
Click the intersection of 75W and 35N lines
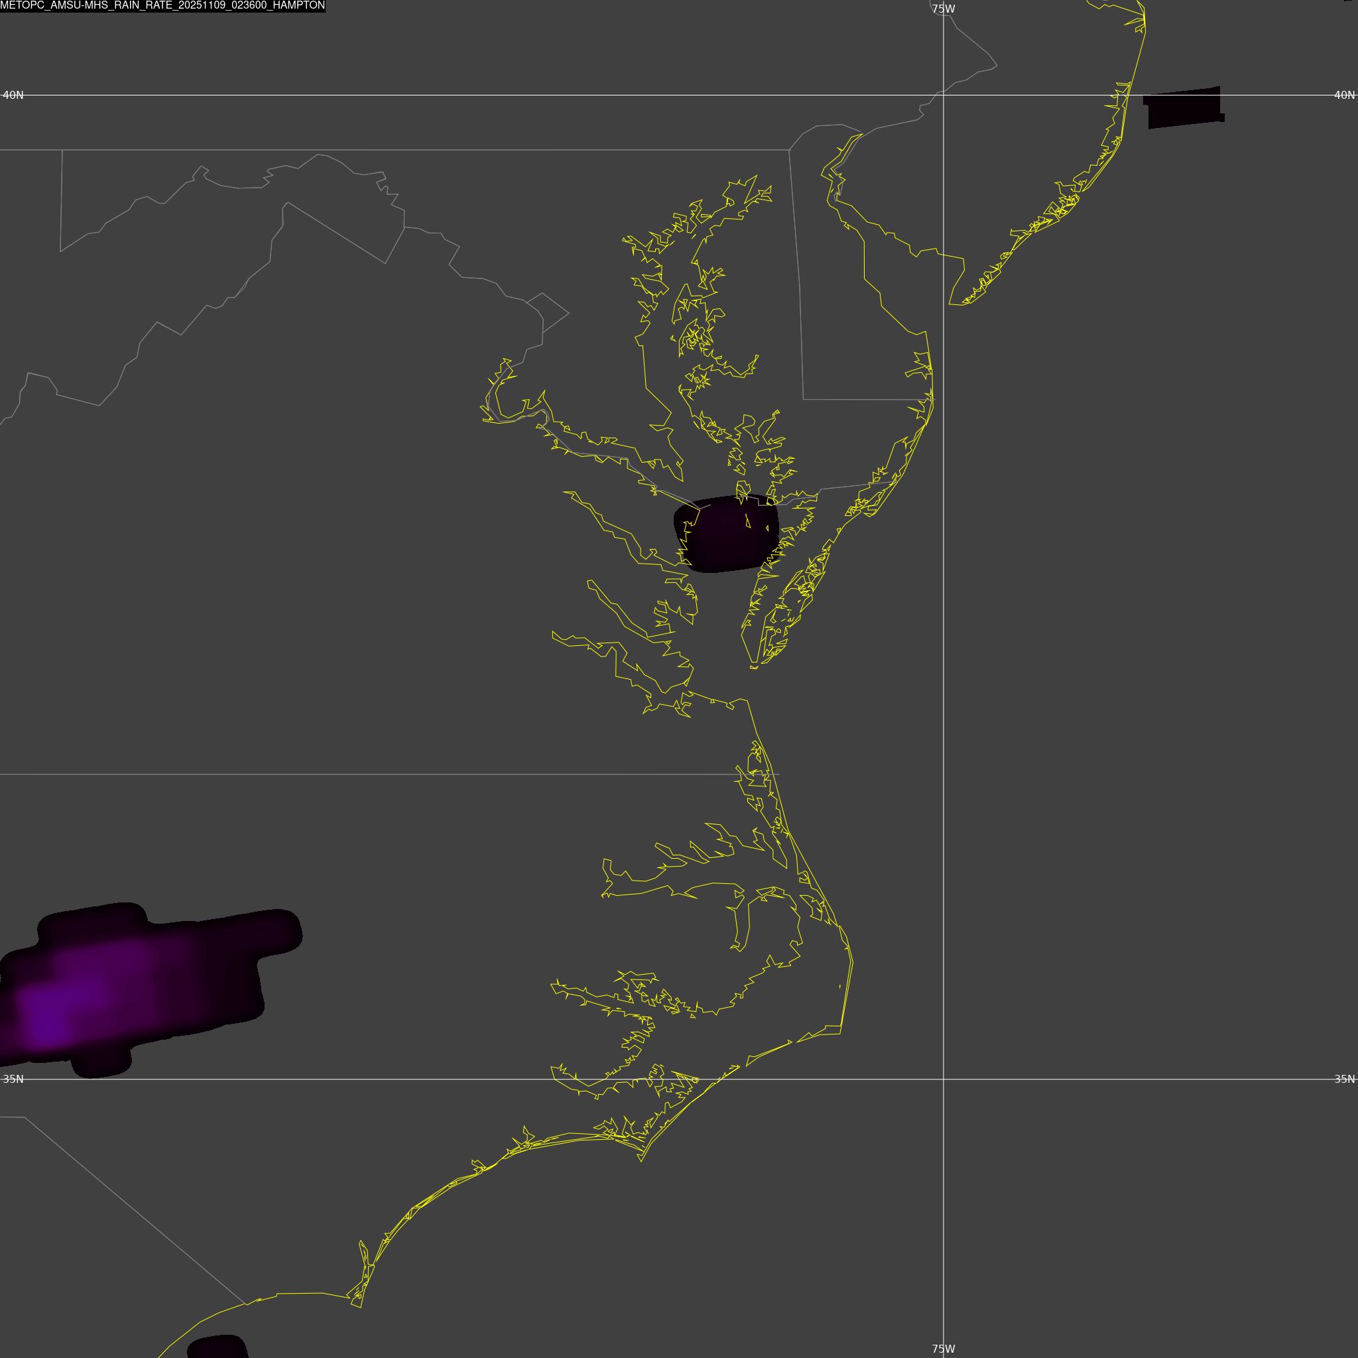pos(944,1079)
